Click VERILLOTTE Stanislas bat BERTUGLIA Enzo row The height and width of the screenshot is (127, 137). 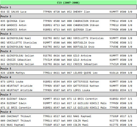[x=68, y=42]
